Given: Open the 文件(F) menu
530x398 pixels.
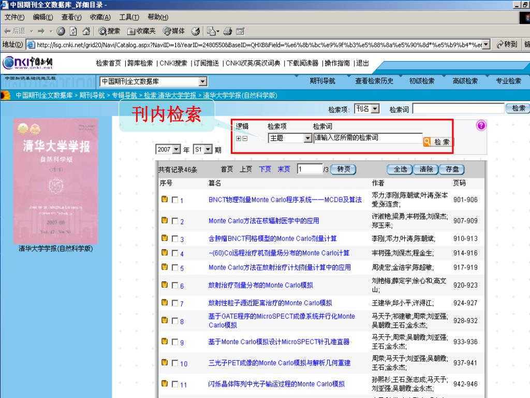Looking at the screenshot, I should pos(14,17).
